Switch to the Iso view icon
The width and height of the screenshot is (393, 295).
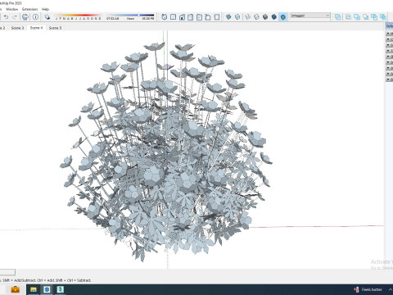[x=165, y=17]
